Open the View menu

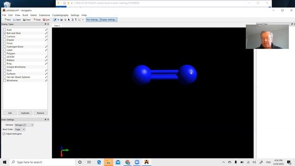coord(18,15)
